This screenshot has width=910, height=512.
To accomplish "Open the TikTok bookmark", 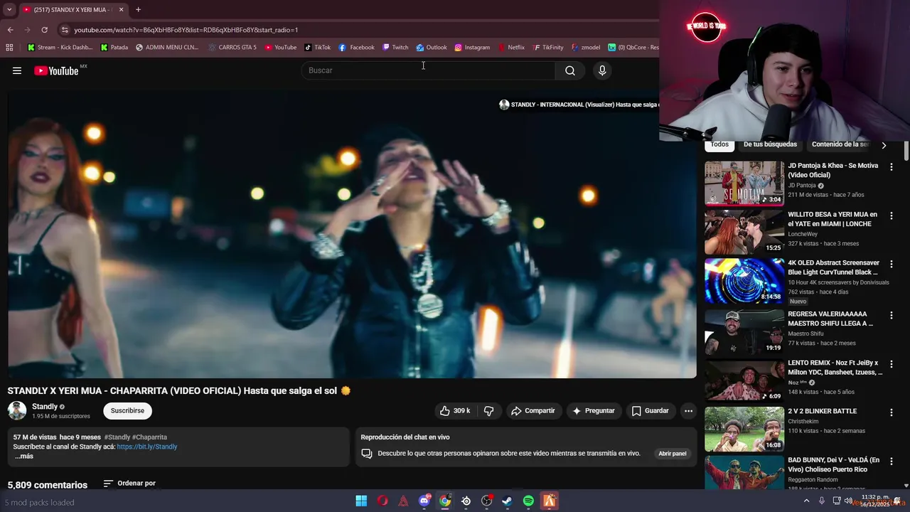I will point(318,48).
